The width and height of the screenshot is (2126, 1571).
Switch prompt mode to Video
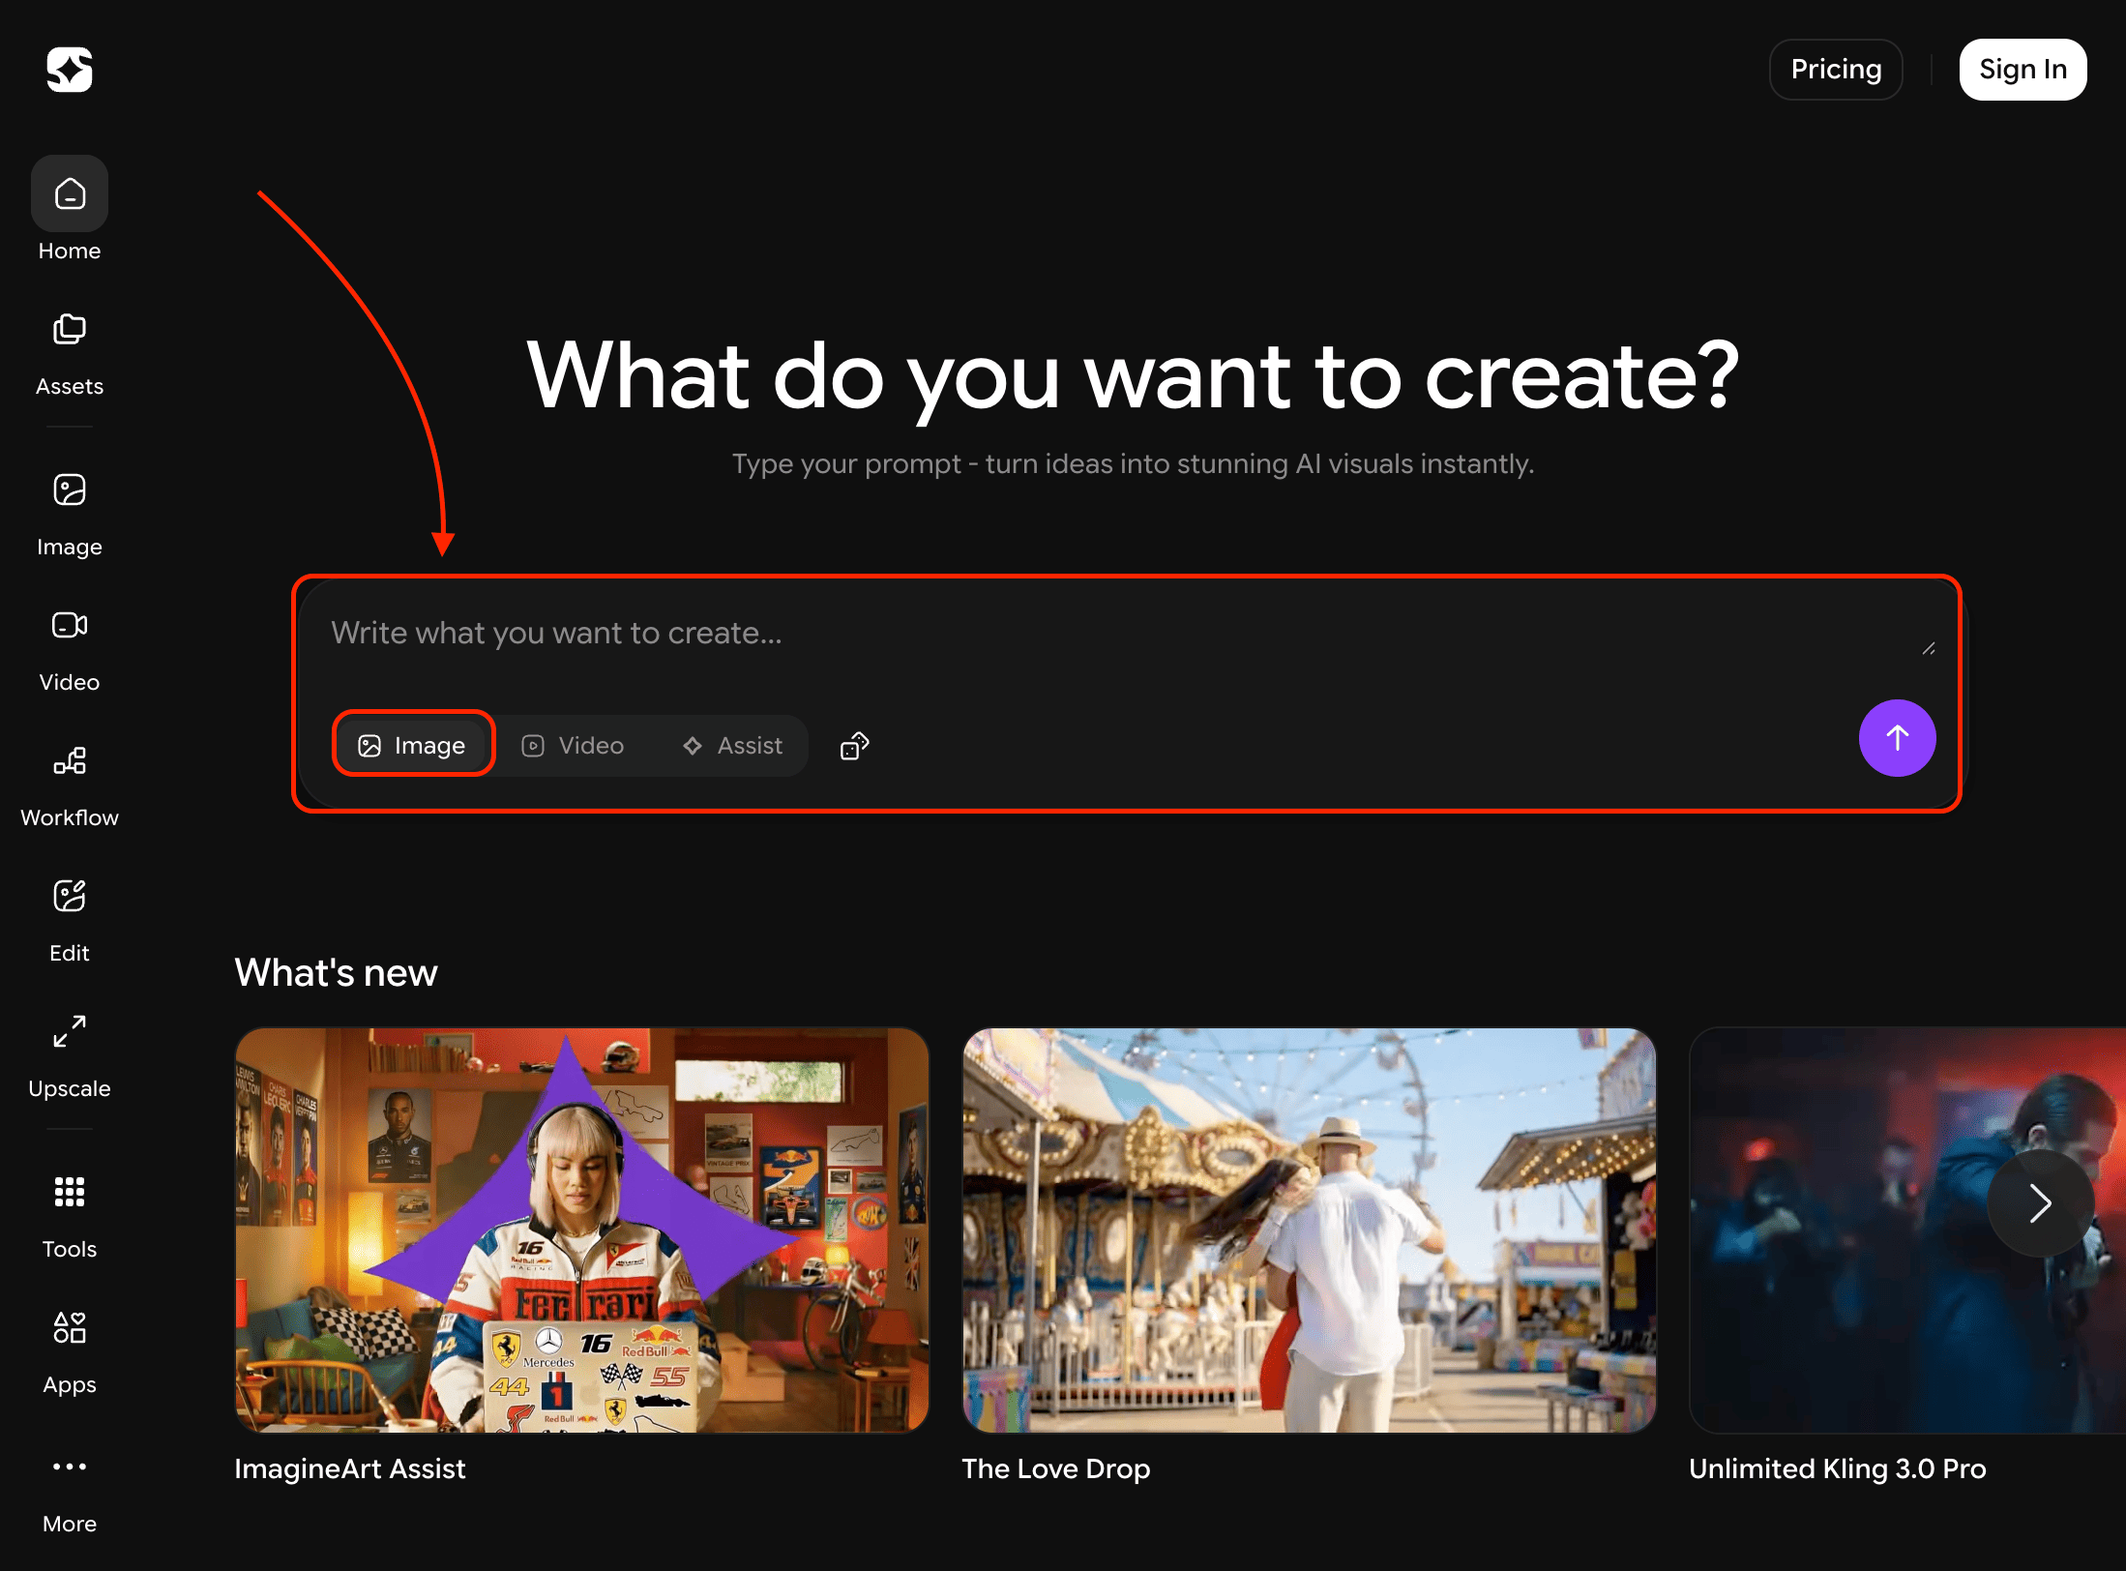574,746
